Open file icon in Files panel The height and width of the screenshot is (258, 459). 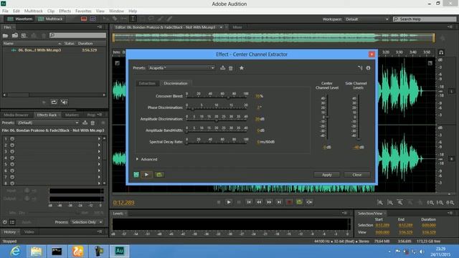[5, 35]
